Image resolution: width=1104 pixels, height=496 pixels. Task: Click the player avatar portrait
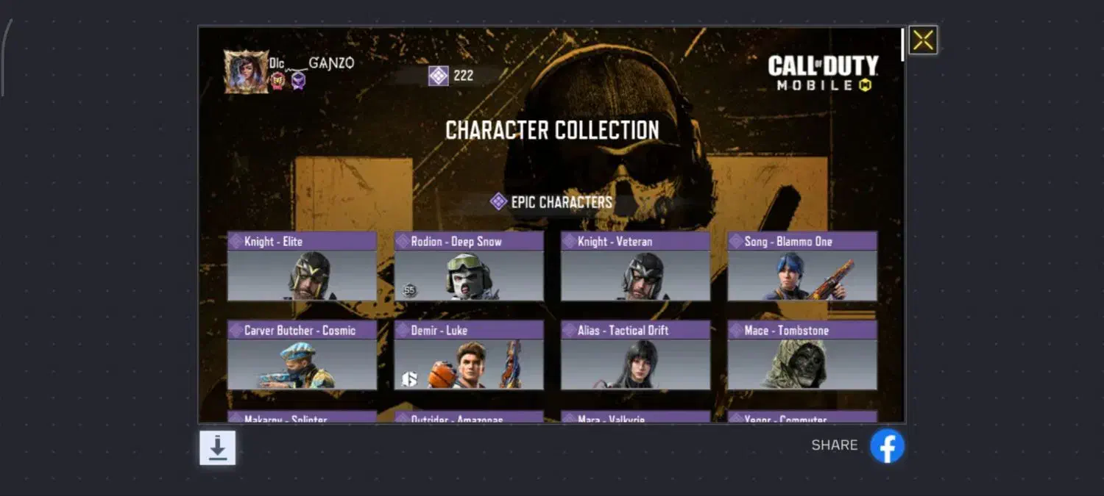(246, 72)
